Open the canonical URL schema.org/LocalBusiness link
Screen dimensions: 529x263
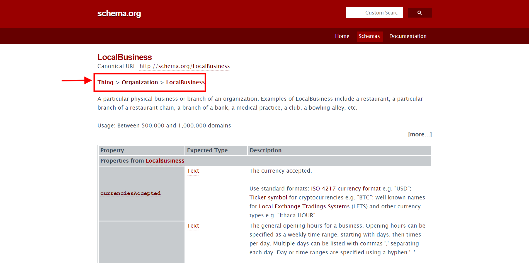coord(185,66)
